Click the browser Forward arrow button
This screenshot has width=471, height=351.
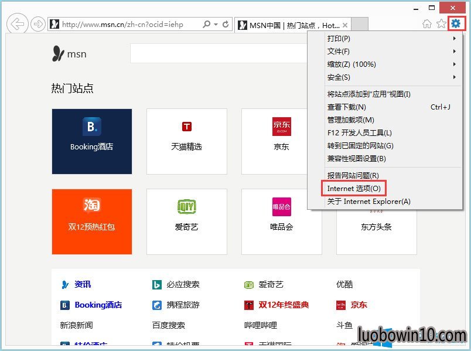[x=38, y=24]
